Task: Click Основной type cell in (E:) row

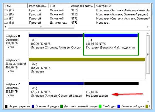Action: 57,19
